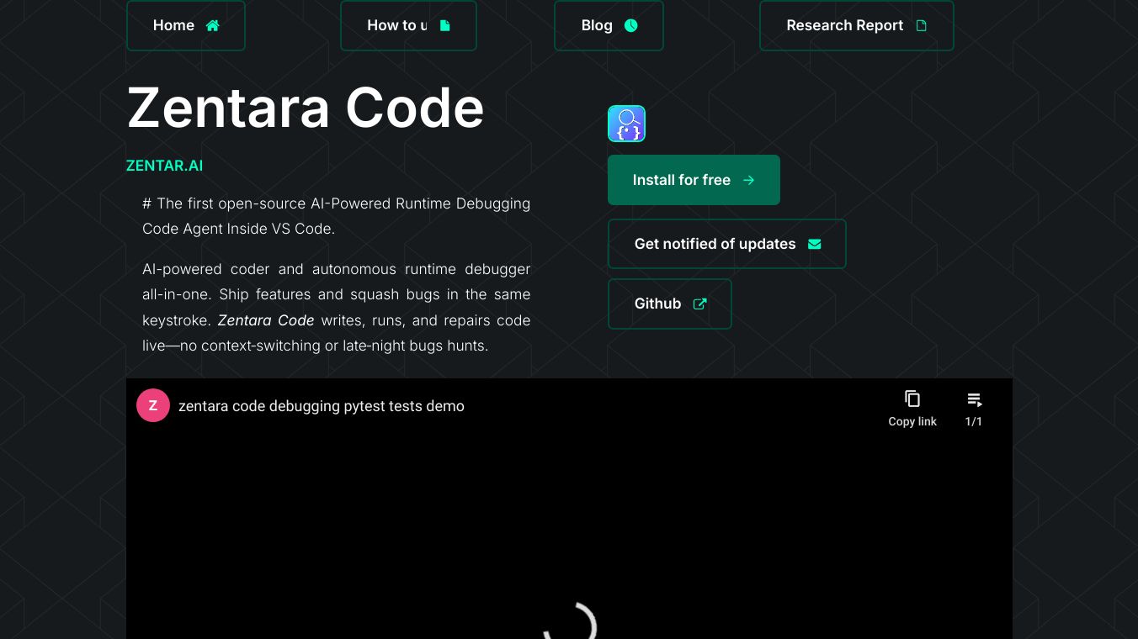Follow the ZENTAR.AI link

(x=164, y=166)
